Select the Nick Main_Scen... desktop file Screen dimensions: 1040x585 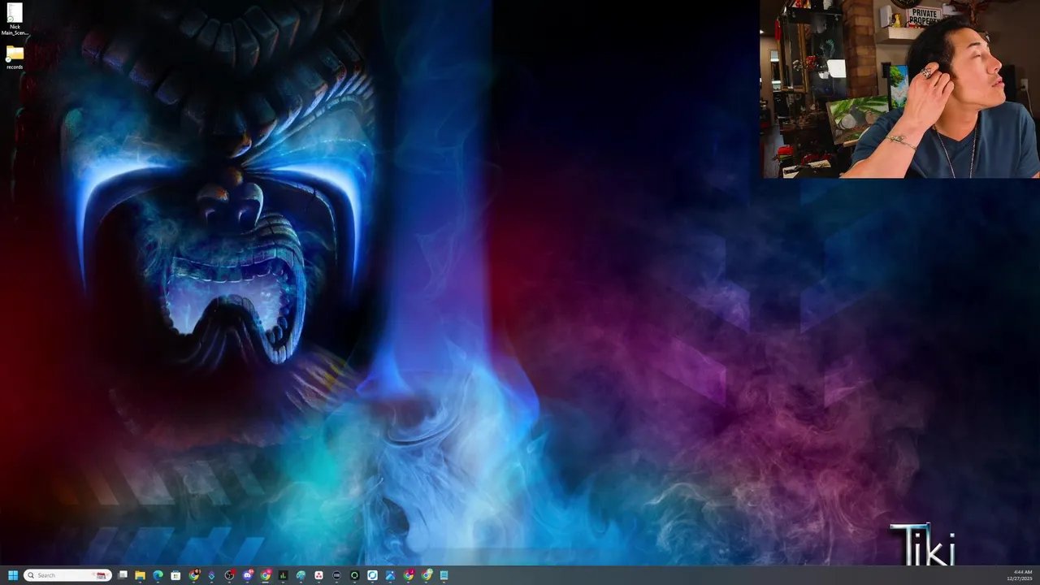[x=15, y=19]
